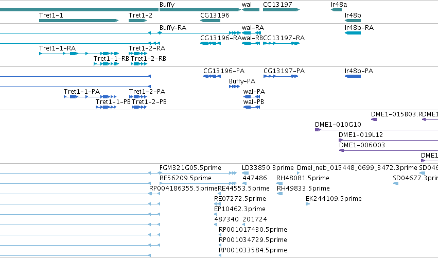Select the CG13197 gene feature
Screen dimensions: 438x258
point(282,10)
